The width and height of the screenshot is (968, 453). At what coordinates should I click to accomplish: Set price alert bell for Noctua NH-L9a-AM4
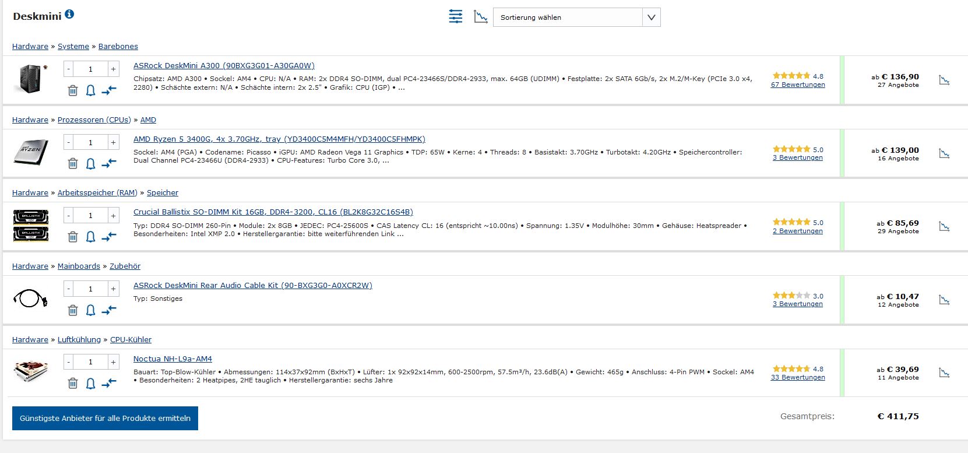click(91, 383)
